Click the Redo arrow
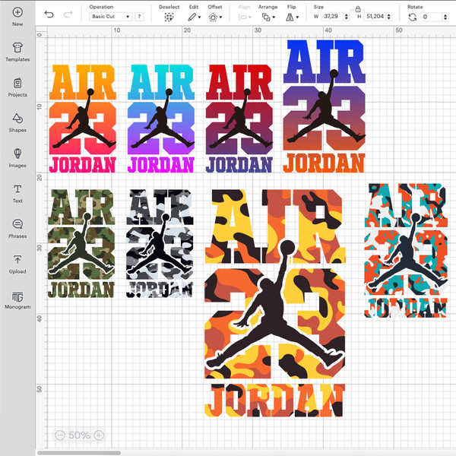456x456 pixels. pos(68,14)
